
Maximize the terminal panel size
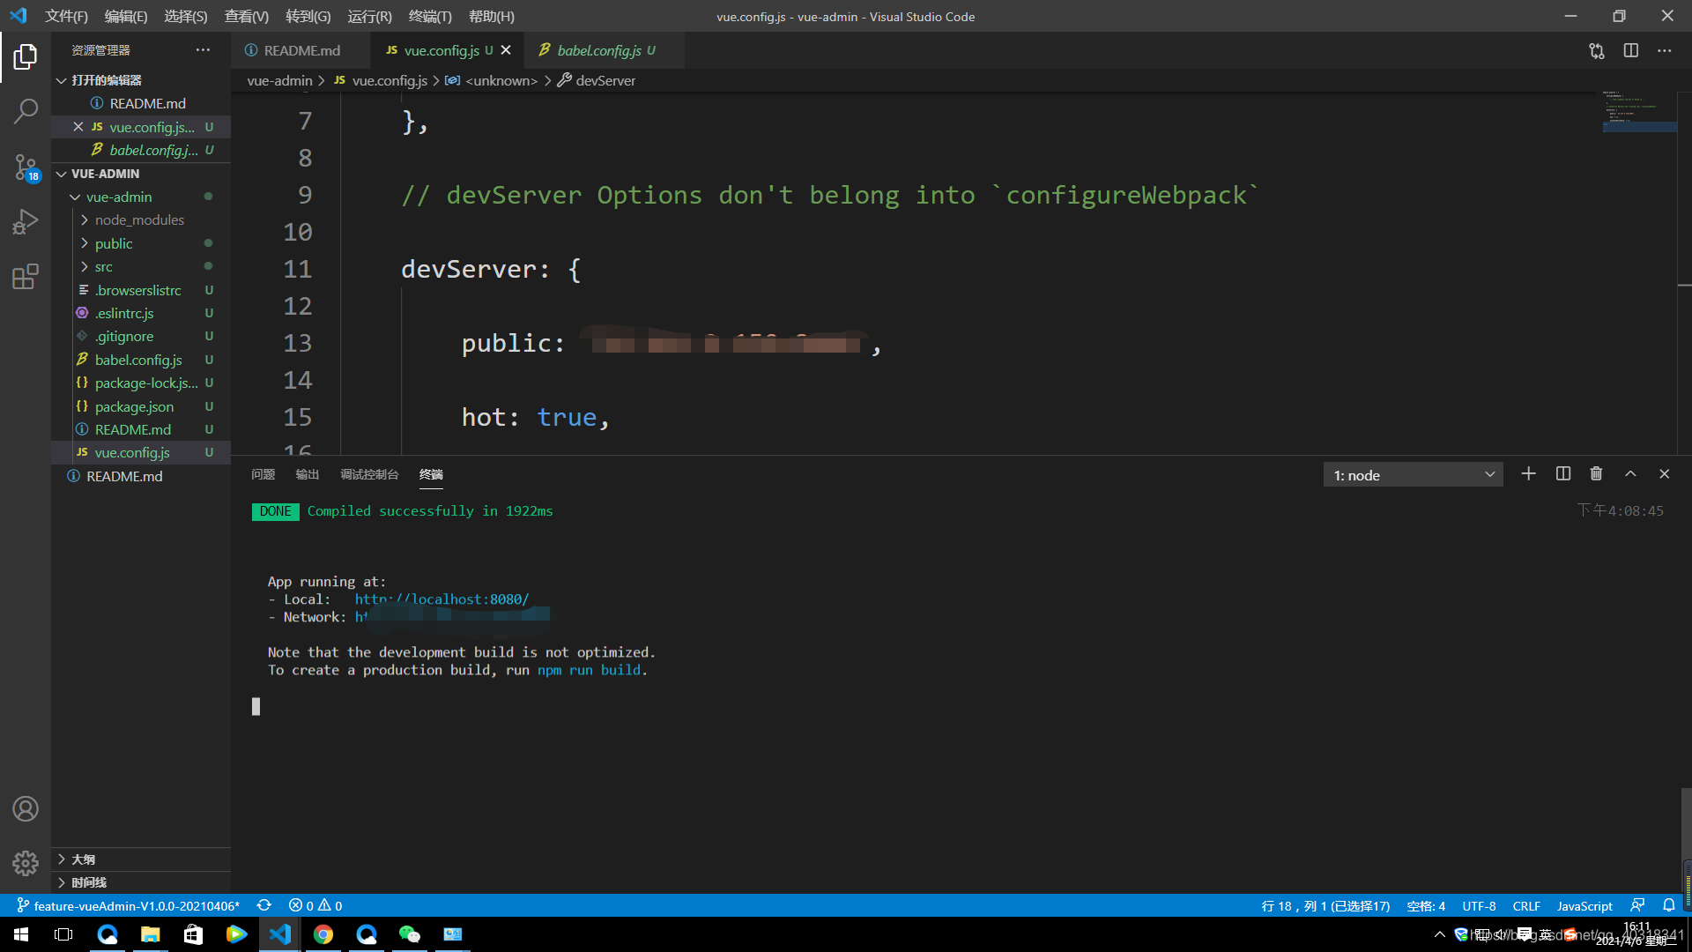point(1630,474)
